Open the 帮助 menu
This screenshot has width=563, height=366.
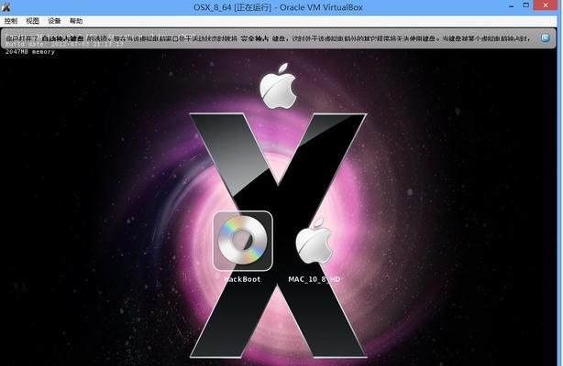(76, 21)
